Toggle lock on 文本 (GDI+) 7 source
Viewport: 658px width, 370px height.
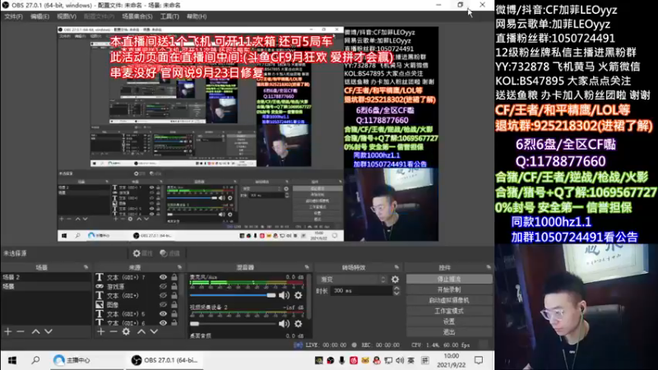[174, 277]
